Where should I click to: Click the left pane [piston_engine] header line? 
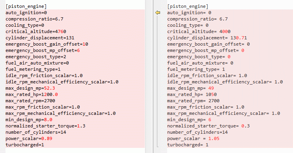tap(26, 6)
